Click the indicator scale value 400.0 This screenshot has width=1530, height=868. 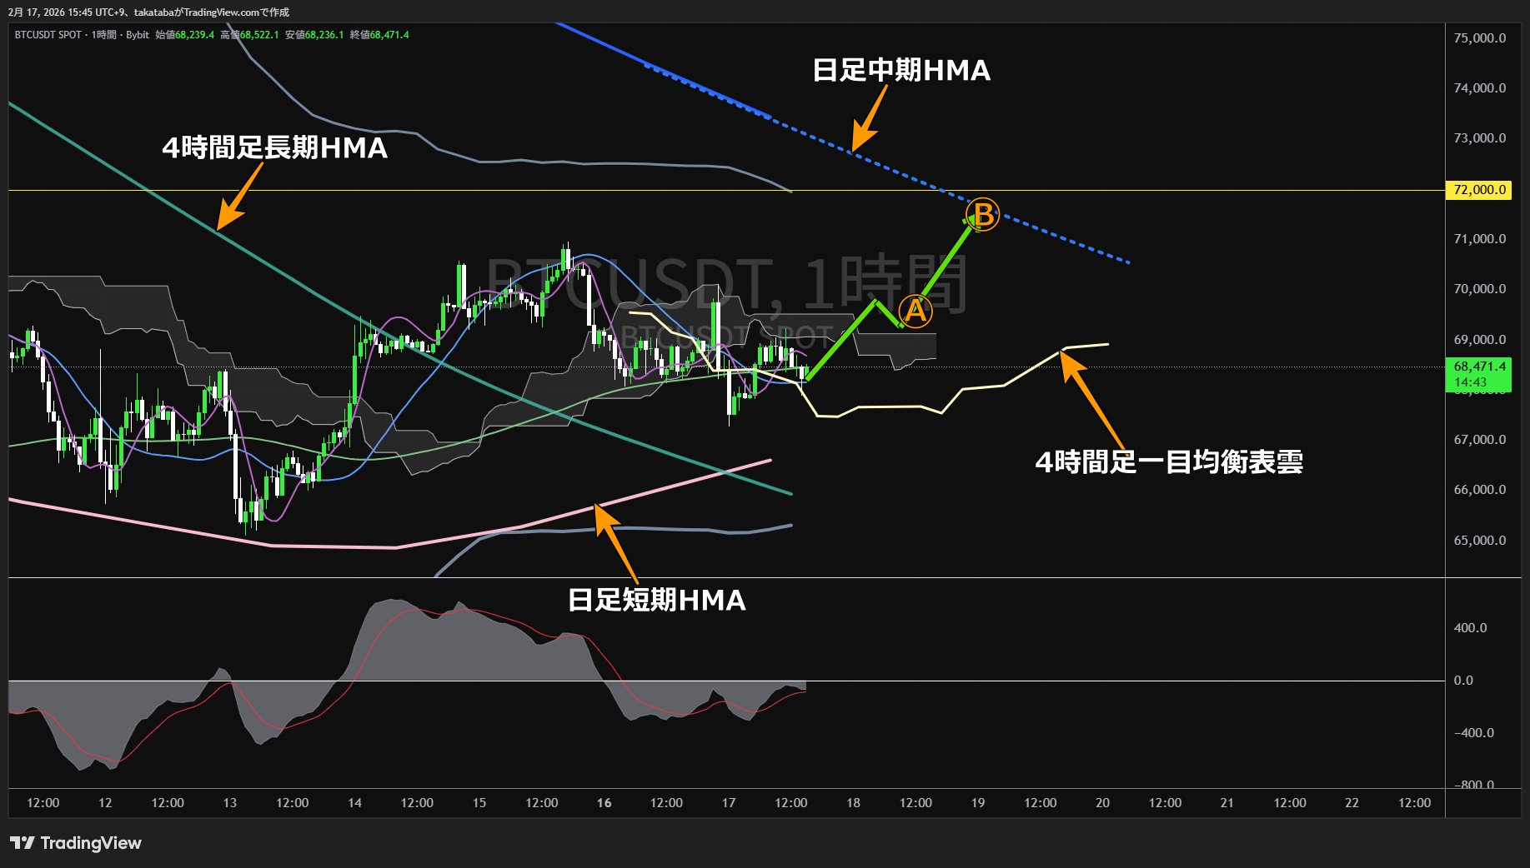tap(1470, 628)
